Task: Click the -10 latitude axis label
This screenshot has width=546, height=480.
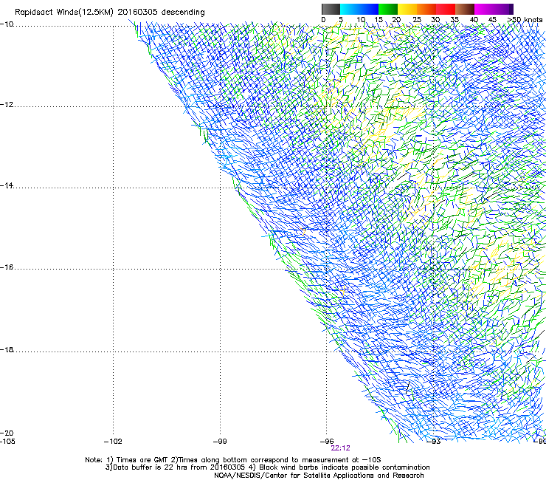Action: coord(7,24)
